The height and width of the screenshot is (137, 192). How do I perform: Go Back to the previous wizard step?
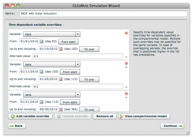(x=17, y=126)
